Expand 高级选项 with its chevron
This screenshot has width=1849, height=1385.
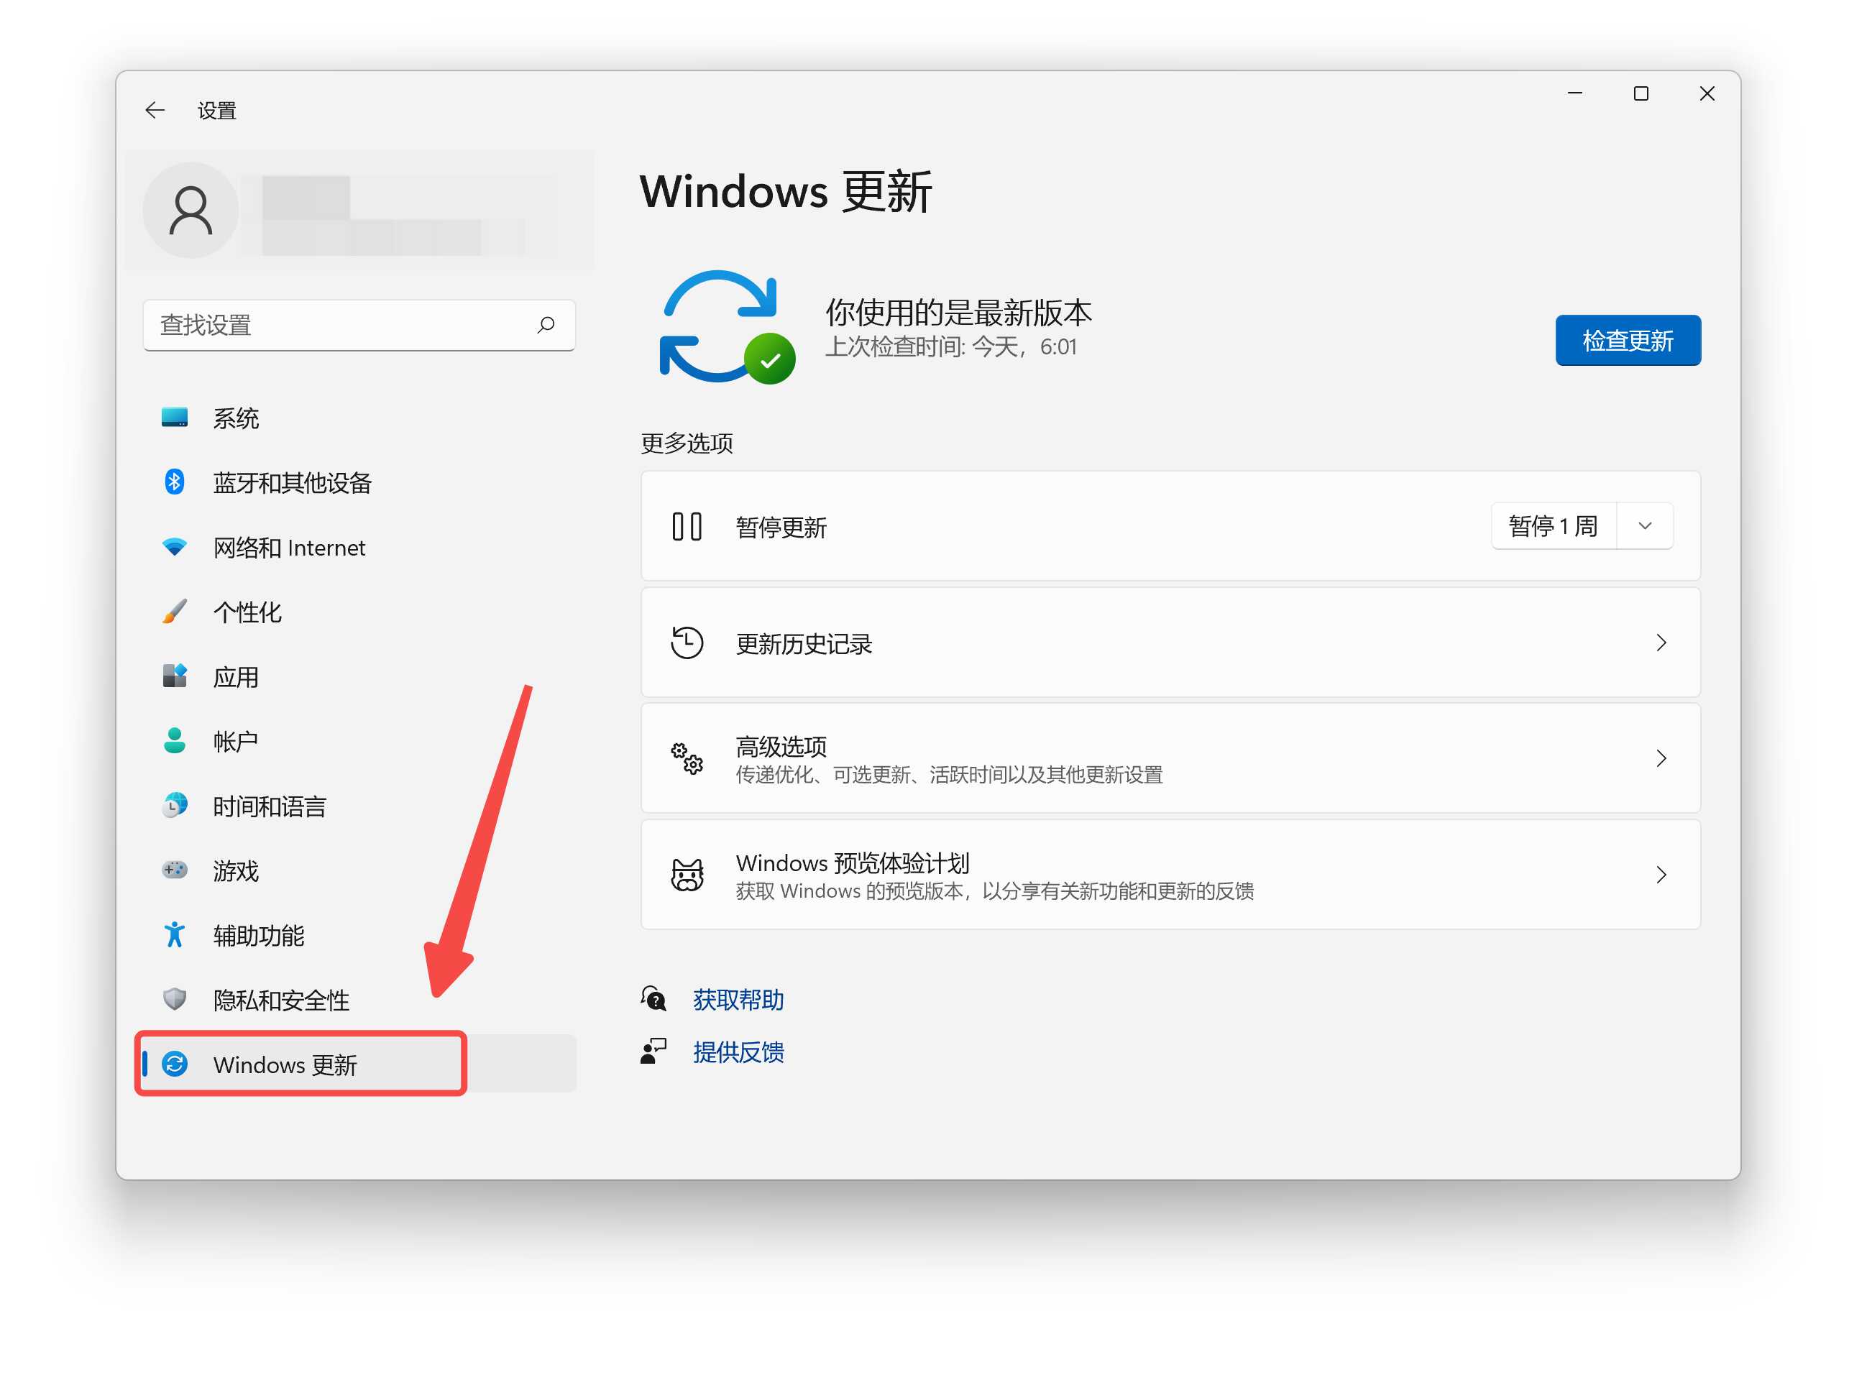[1661, 758]
